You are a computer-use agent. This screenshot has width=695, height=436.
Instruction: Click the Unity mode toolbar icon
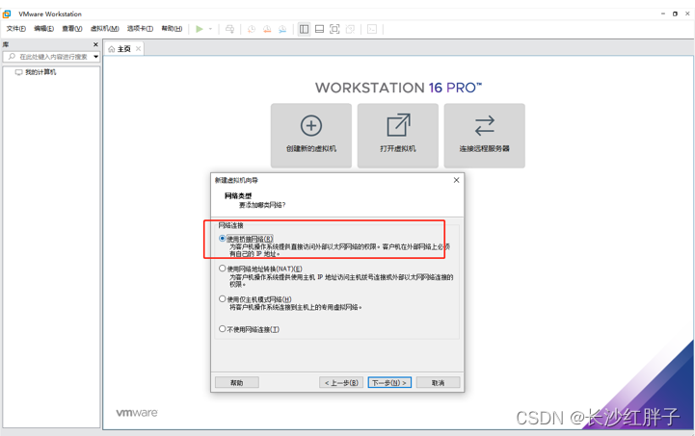(350, 29)
